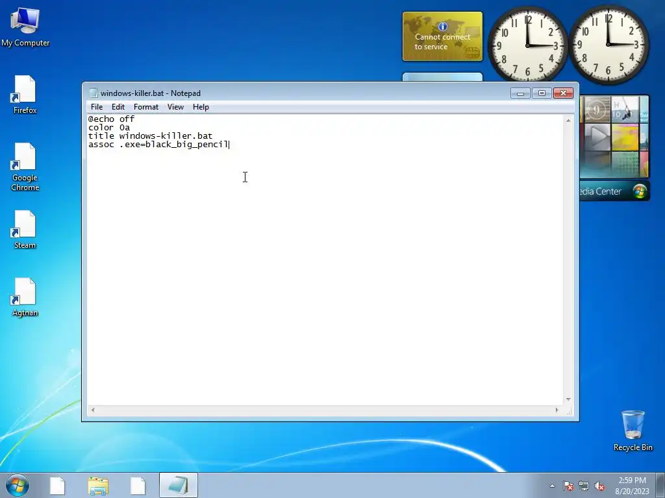The width and height of the screenshot is (665, 498).
Task: Click horizontal scrollbar right arrow in Notepad
Action: pos(557,410)
